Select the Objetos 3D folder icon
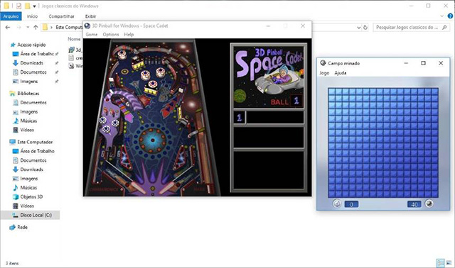455x268 pixels. [x=16, y=197]
